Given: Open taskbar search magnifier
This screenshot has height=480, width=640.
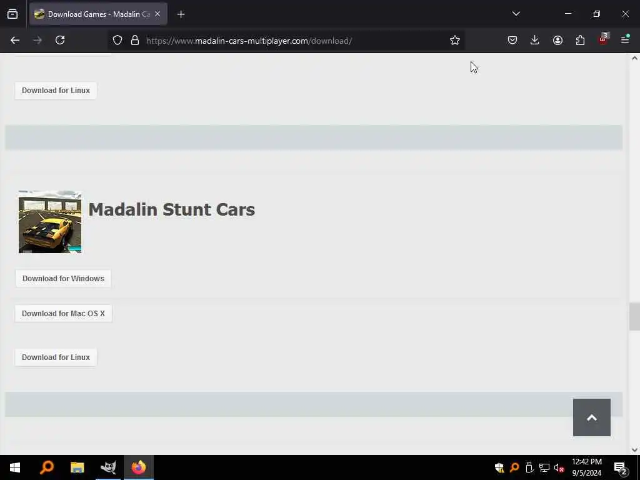Looking at the screenshot, I should coord(46,467).
